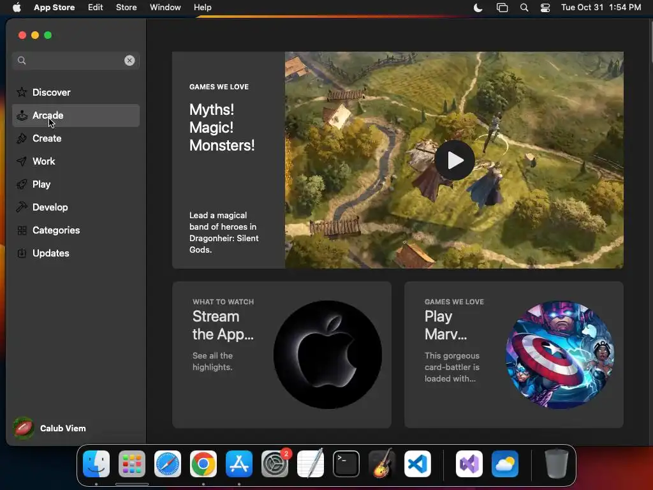Open the Discover star icon
Screen dimensions: 653x490
point(22,92)
